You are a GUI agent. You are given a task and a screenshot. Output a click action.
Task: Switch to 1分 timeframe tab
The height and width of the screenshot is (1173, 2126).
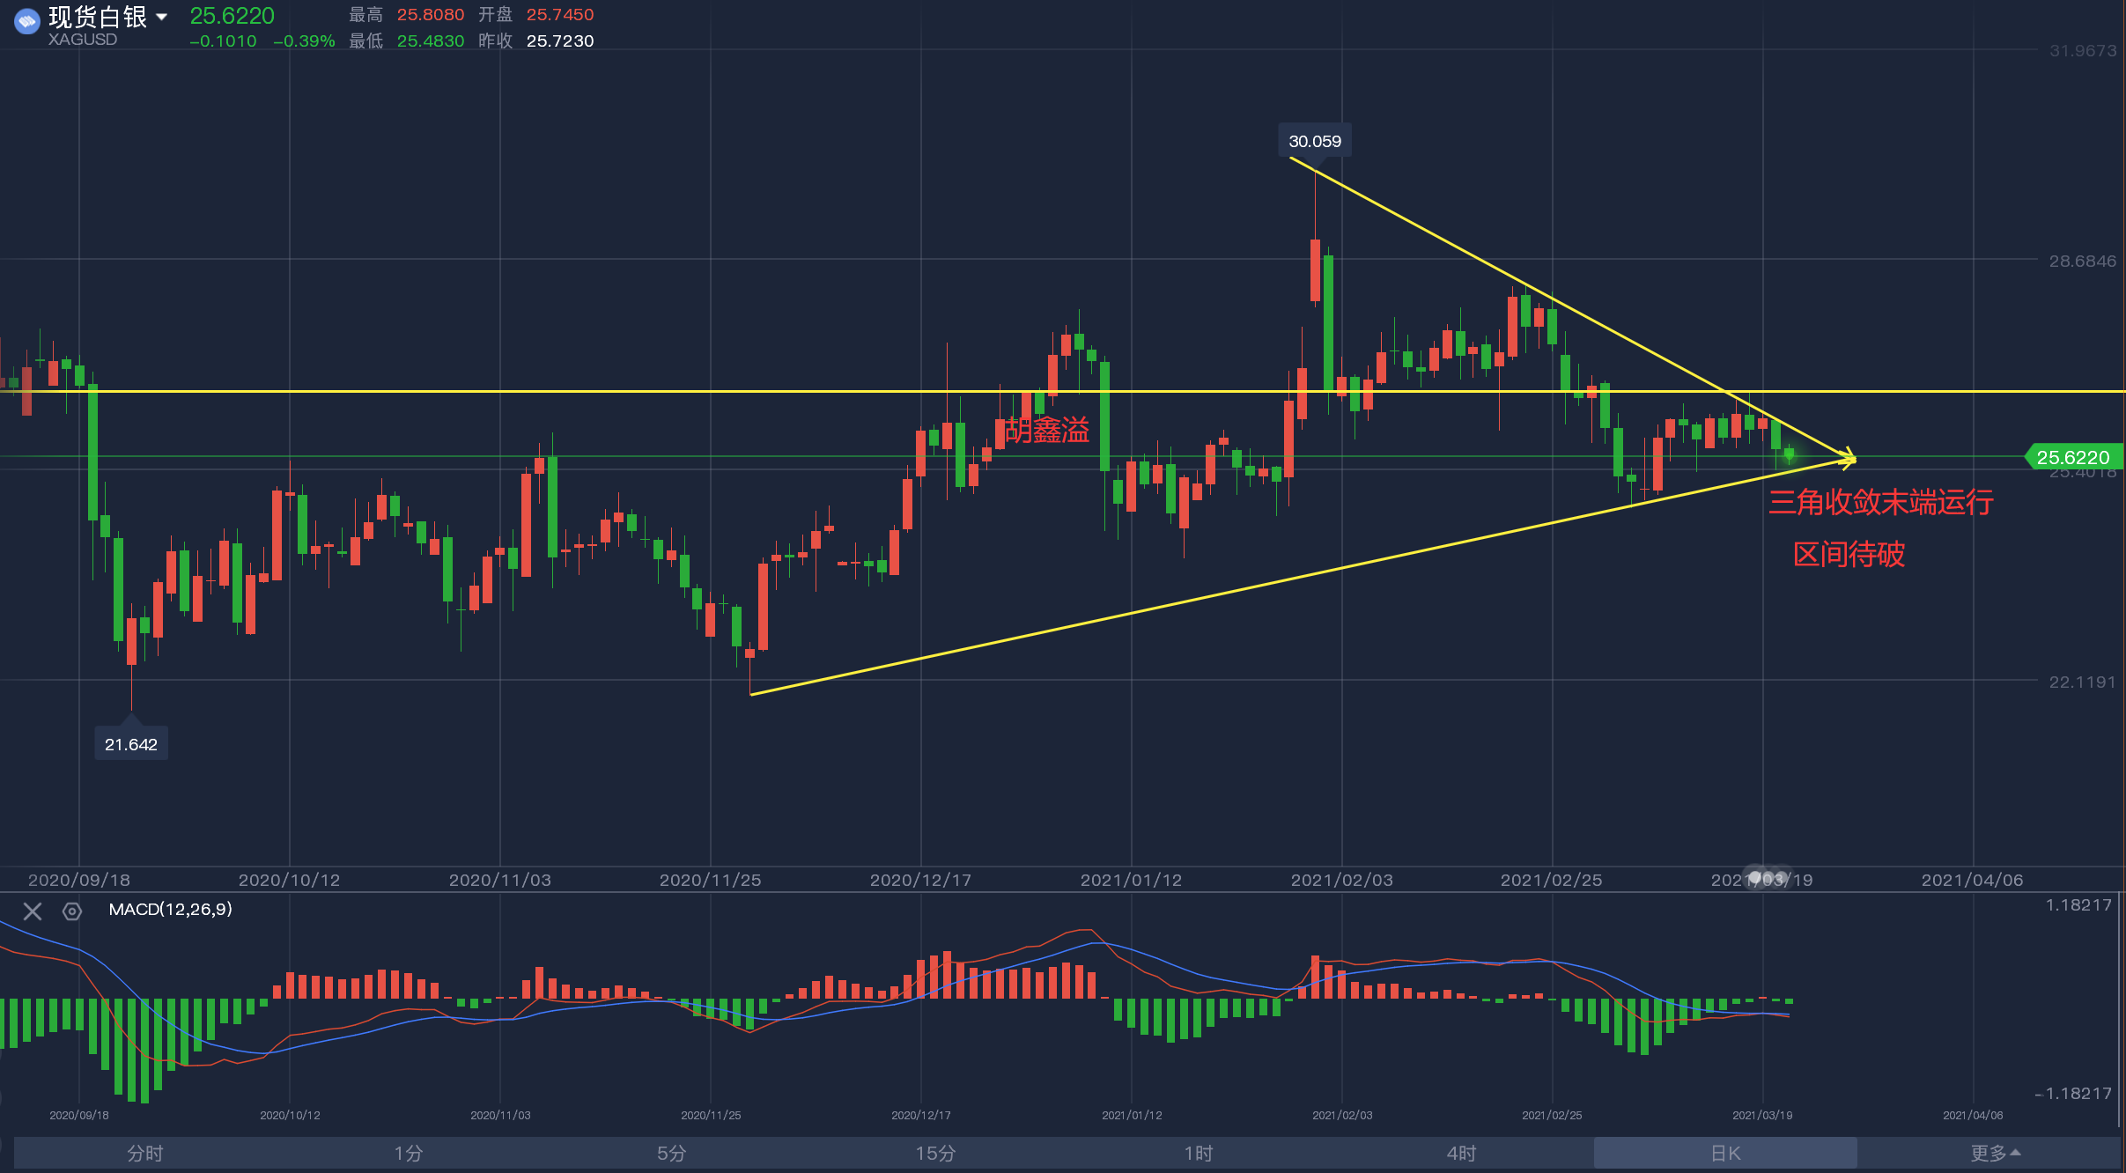click(409, 1153)
